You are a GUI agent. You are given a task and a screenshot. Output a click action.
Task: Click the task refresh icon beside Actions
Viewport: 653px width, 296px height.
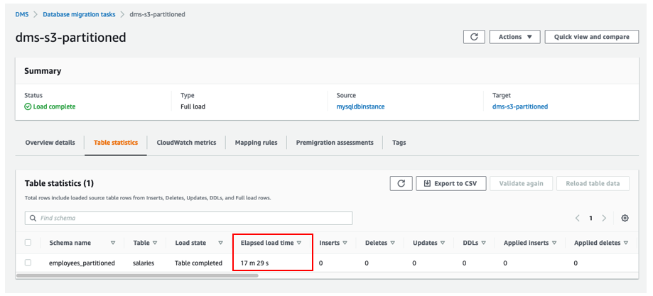(x=474, y=37)
